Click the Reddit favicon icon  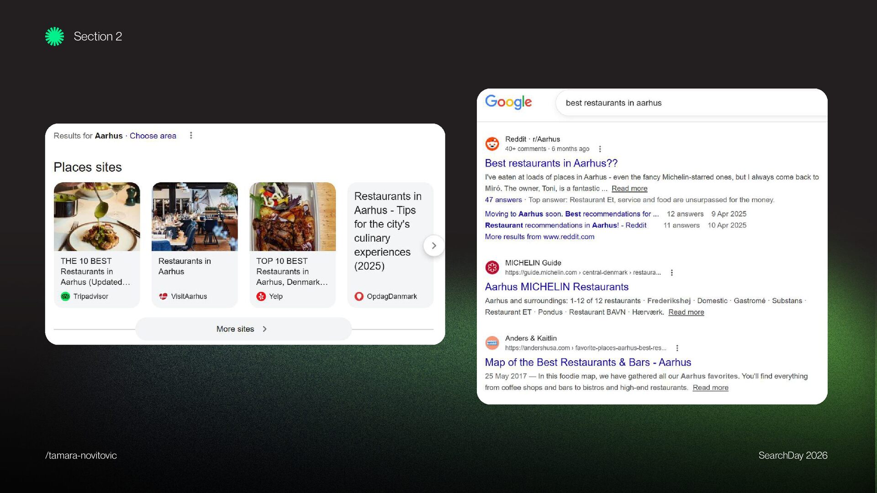[x=492, y=144]
